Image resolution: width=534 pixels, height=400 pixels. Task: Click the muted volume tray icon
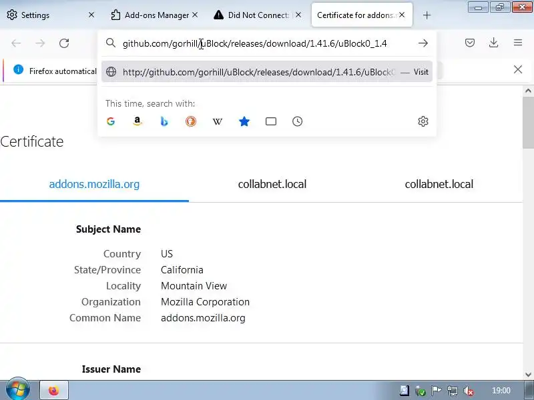(469, 391)
